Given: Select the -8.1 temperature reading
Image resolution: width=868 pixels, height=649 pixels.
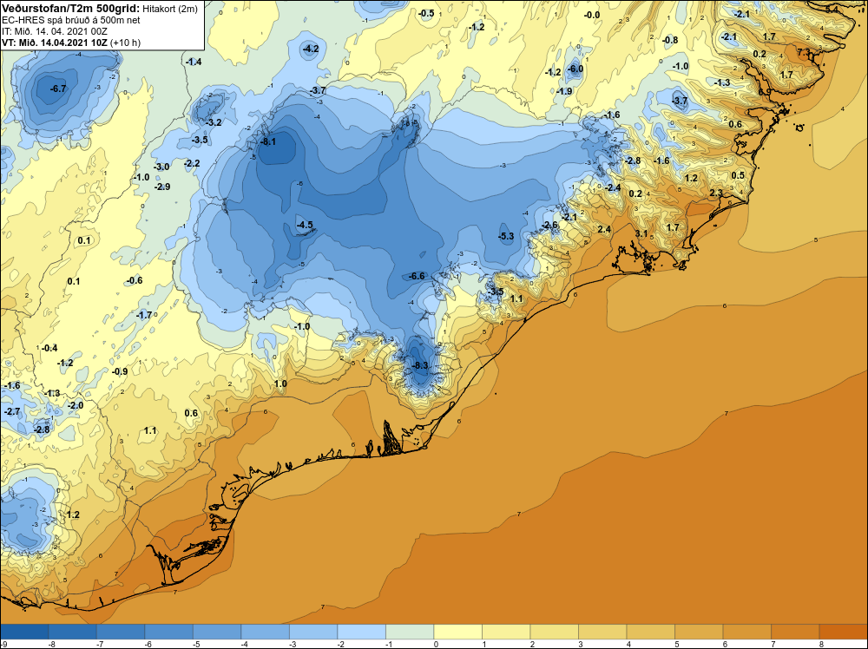Looking at the screenshot, I should [x=268, y=141].
